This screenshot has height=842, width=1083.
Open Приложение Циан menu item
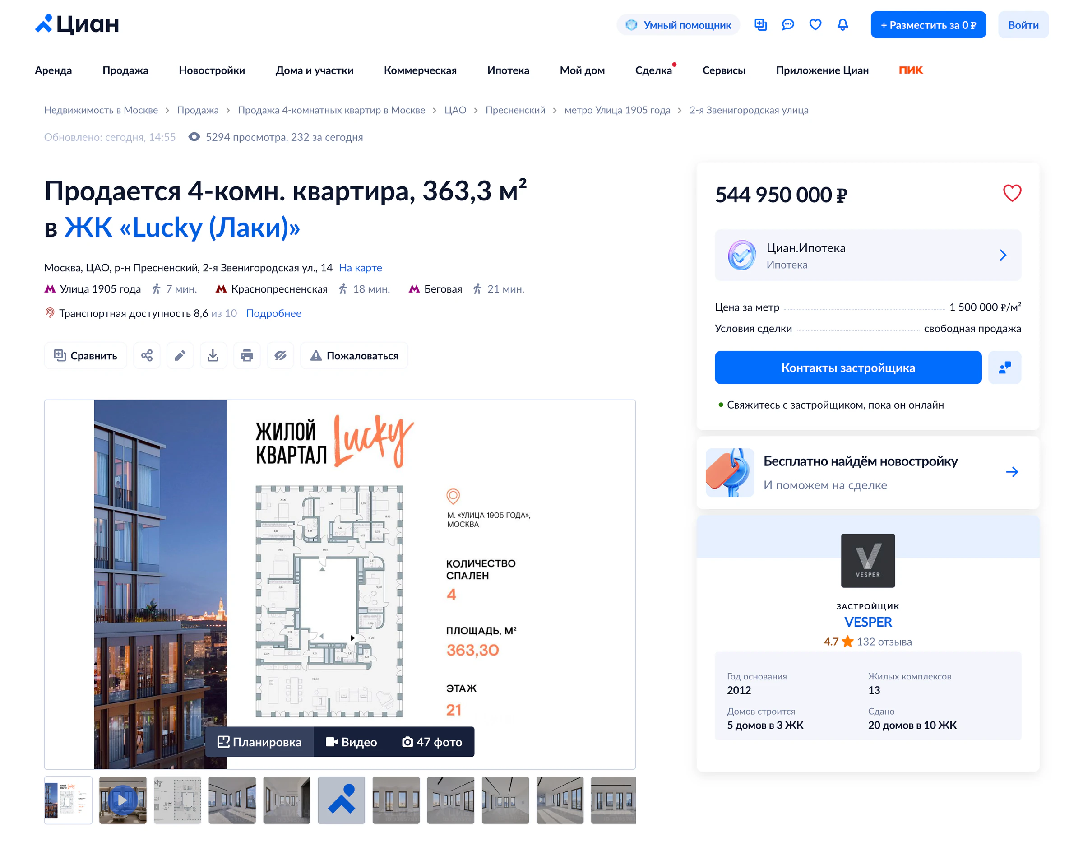tap(822, 70)
